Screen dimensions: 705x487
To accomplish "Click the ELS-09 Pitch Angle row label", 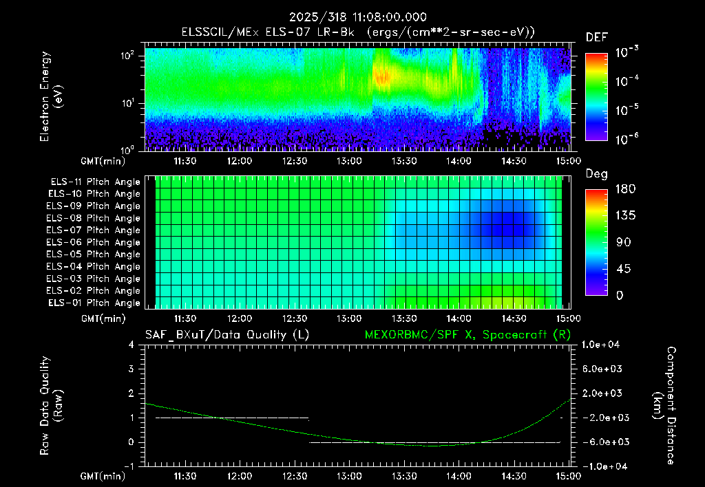I will coord(94,206).
